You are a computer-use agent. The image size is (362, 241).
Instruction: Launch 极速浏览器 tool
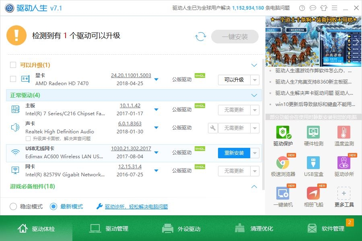coord(283,167)
